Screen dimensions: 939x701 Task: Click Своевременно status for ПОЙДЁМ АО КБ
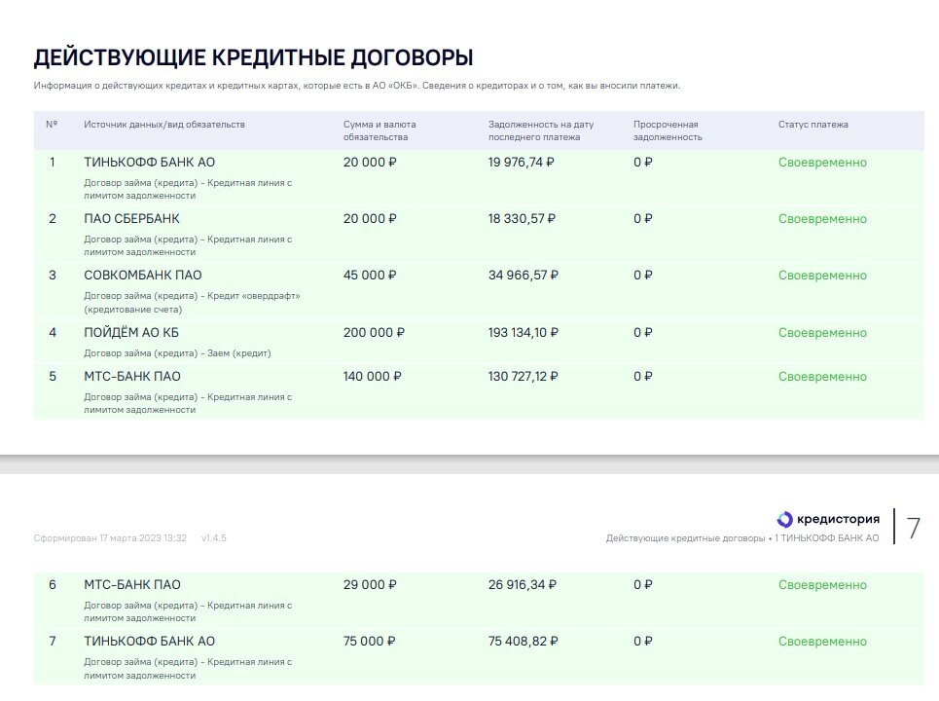[822, 333]
